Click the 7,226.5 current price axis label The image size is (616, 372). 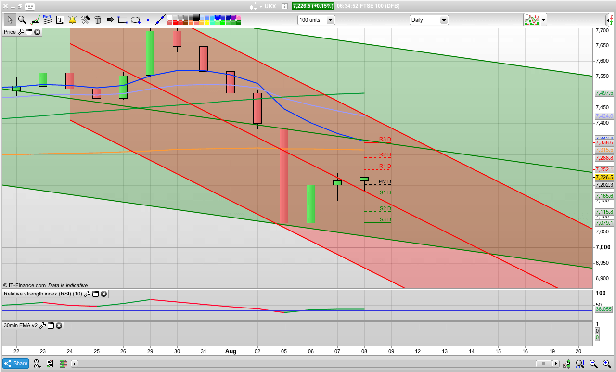pyautogui.click(x=604, y=178)
